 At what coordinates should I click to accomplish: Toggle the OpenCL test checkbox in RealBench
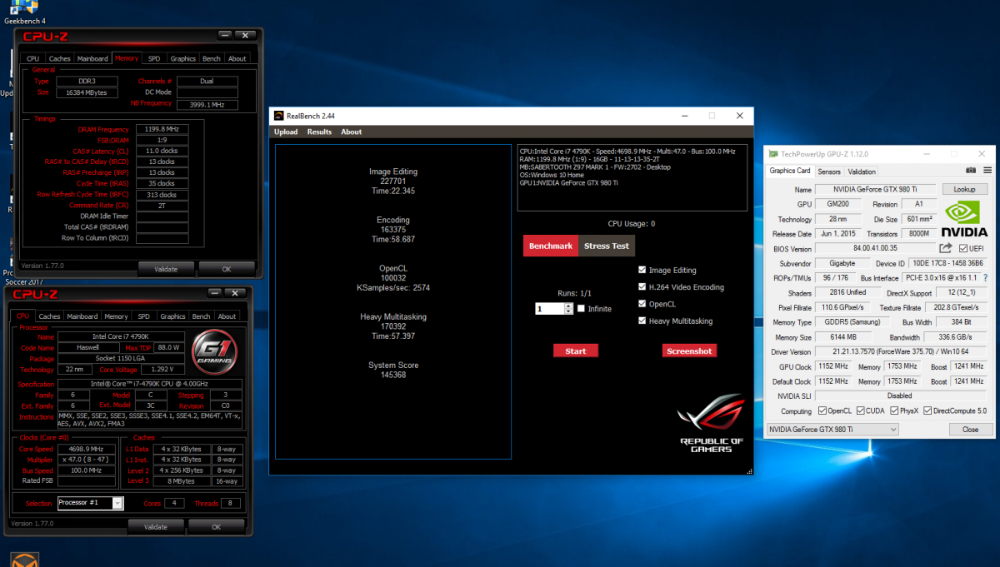[642, 304]
